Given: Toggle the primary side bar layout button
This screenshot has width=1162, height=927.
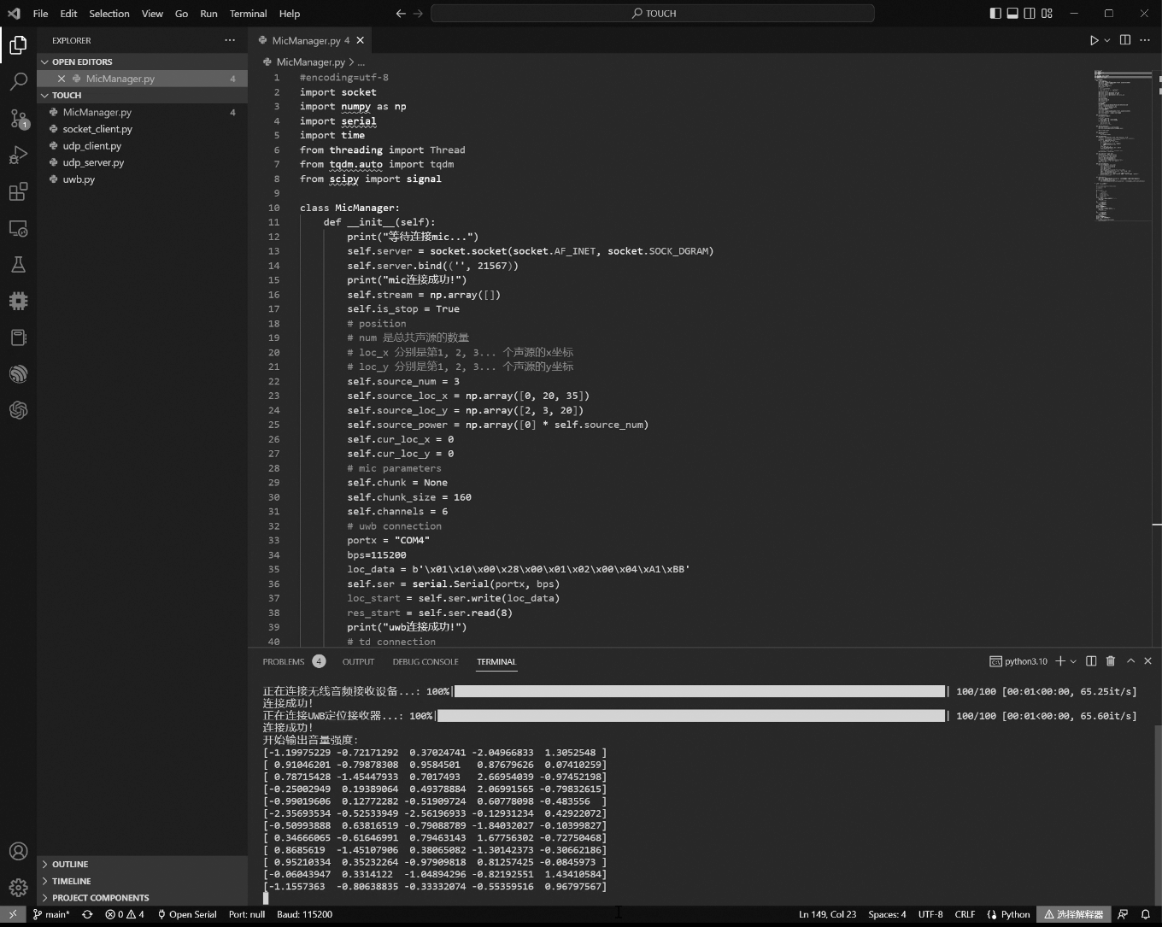Looking at the screenshot, I should point(995,14).
